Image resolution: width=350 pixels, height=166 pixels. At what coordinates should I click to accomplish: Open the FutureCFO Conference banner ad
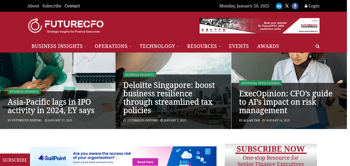point(260,26)
